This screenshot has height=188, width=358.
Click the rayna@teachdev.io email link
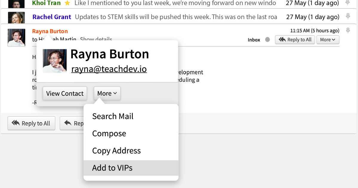click(109, 69)
